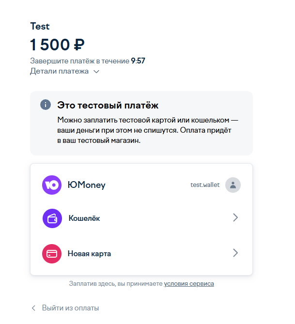Image resolution: width=295 pixels, height=324 pixels.
Task: Click the payment countdown timer text
Action: coord(138,62)
